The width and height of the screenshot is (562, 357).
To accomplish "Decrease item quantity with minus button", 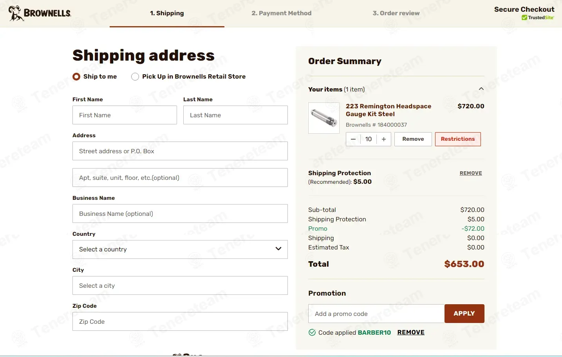I will [353, 139].
